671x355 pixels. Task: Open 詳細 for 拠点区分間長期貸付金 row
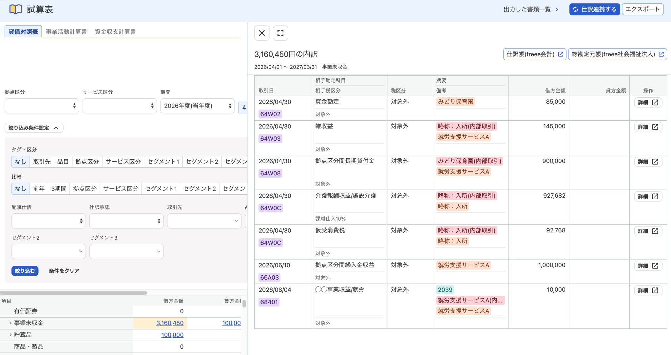coord(648,162)
